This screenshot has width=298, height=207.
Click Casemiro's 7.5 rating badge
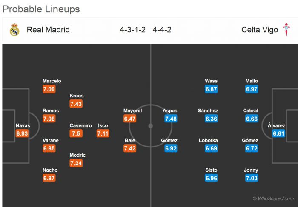pos(76,133)
